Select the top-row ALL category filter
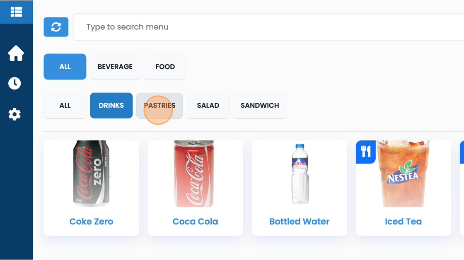464x260 pixels. tap(65, 67)
